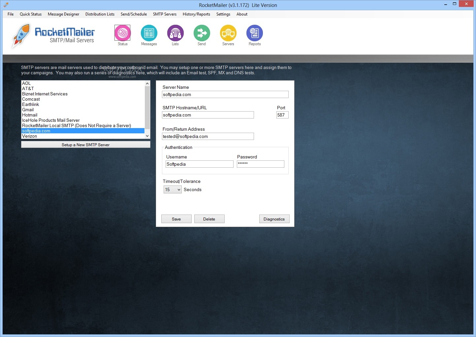Close the RocketMailer window

tap(466, 4)
